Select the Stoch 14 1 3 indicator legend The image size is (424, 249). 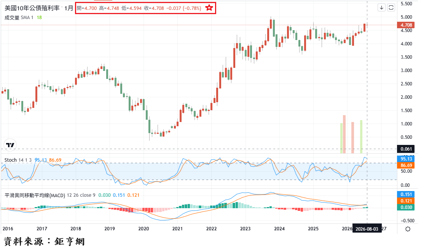tap(18, 160)
